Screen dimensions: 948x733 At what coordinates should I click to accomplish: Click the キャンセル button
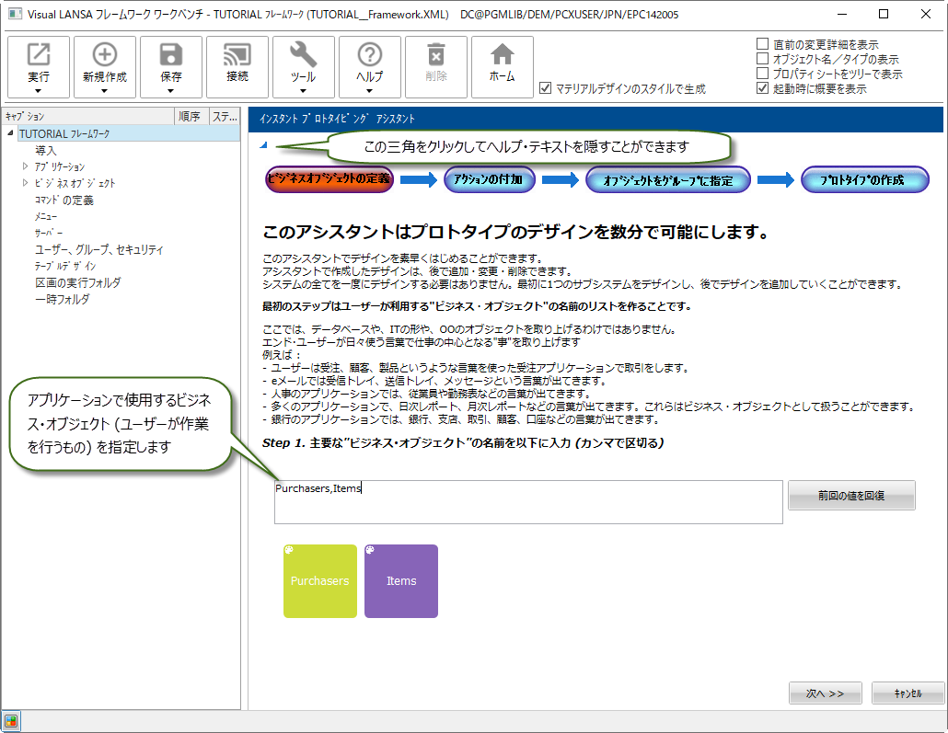[x=908, y=693]
